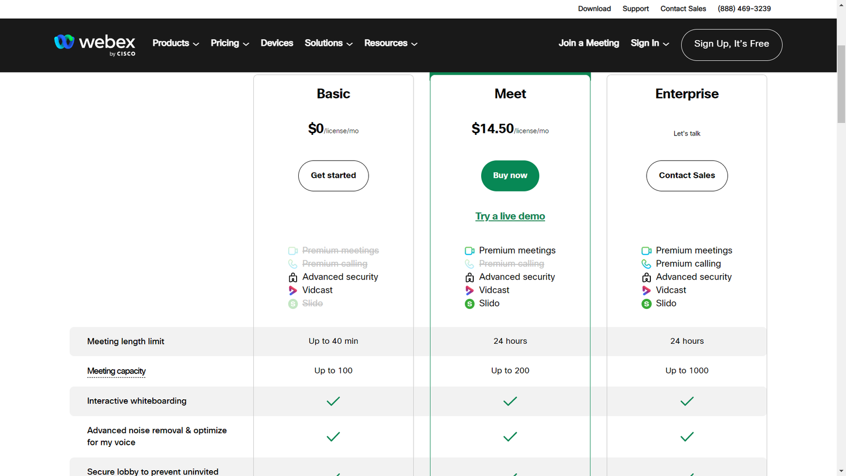This screenshot has width=846, height=476.
Task: Click Meet whiteboarding checkmark
Action: 510,401
